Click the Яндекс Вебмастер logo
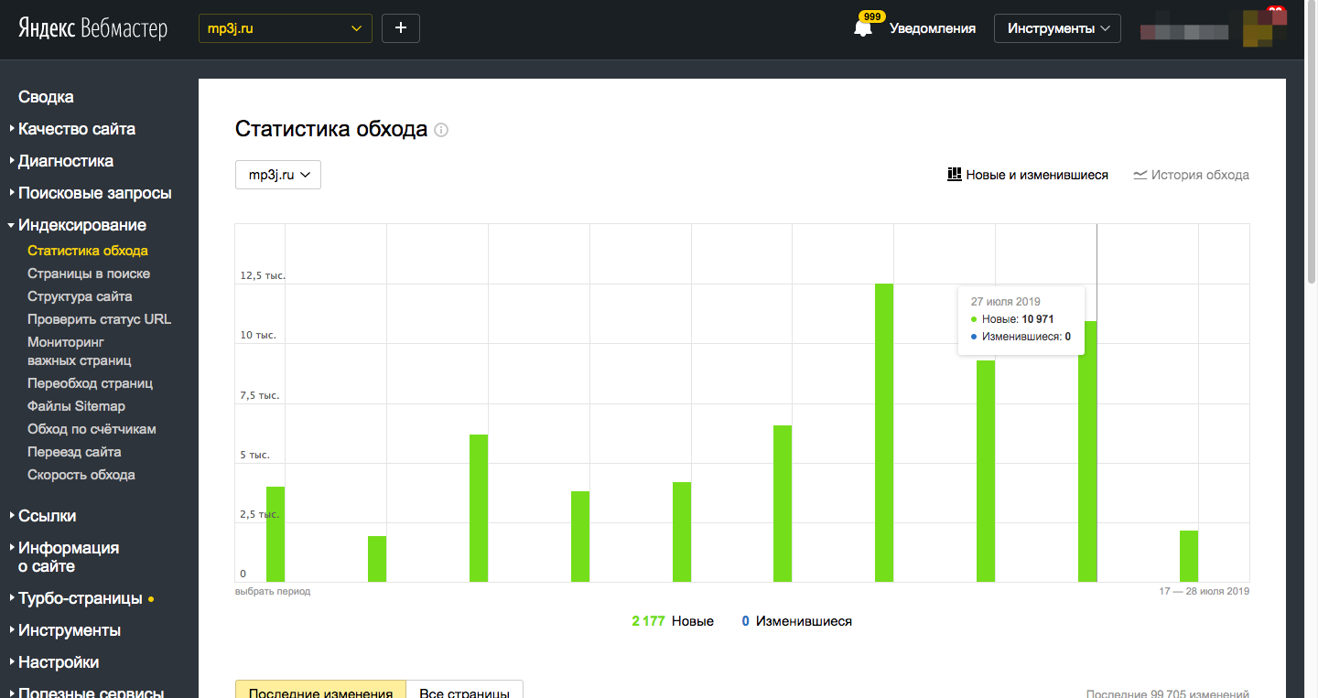This screenshot has height=698, width=1318. [92, 28]
